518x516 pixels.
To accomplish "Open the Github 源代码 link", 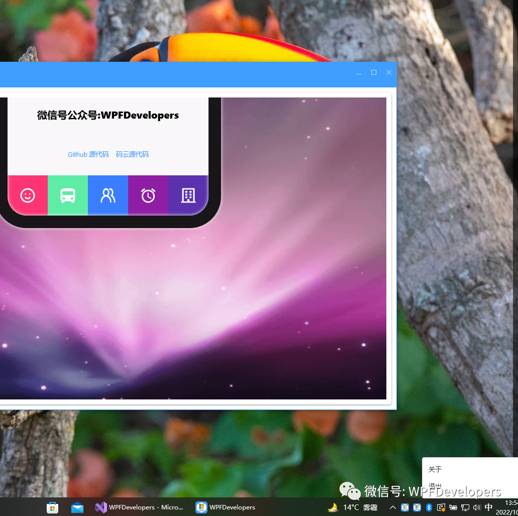I will [88, 155].
